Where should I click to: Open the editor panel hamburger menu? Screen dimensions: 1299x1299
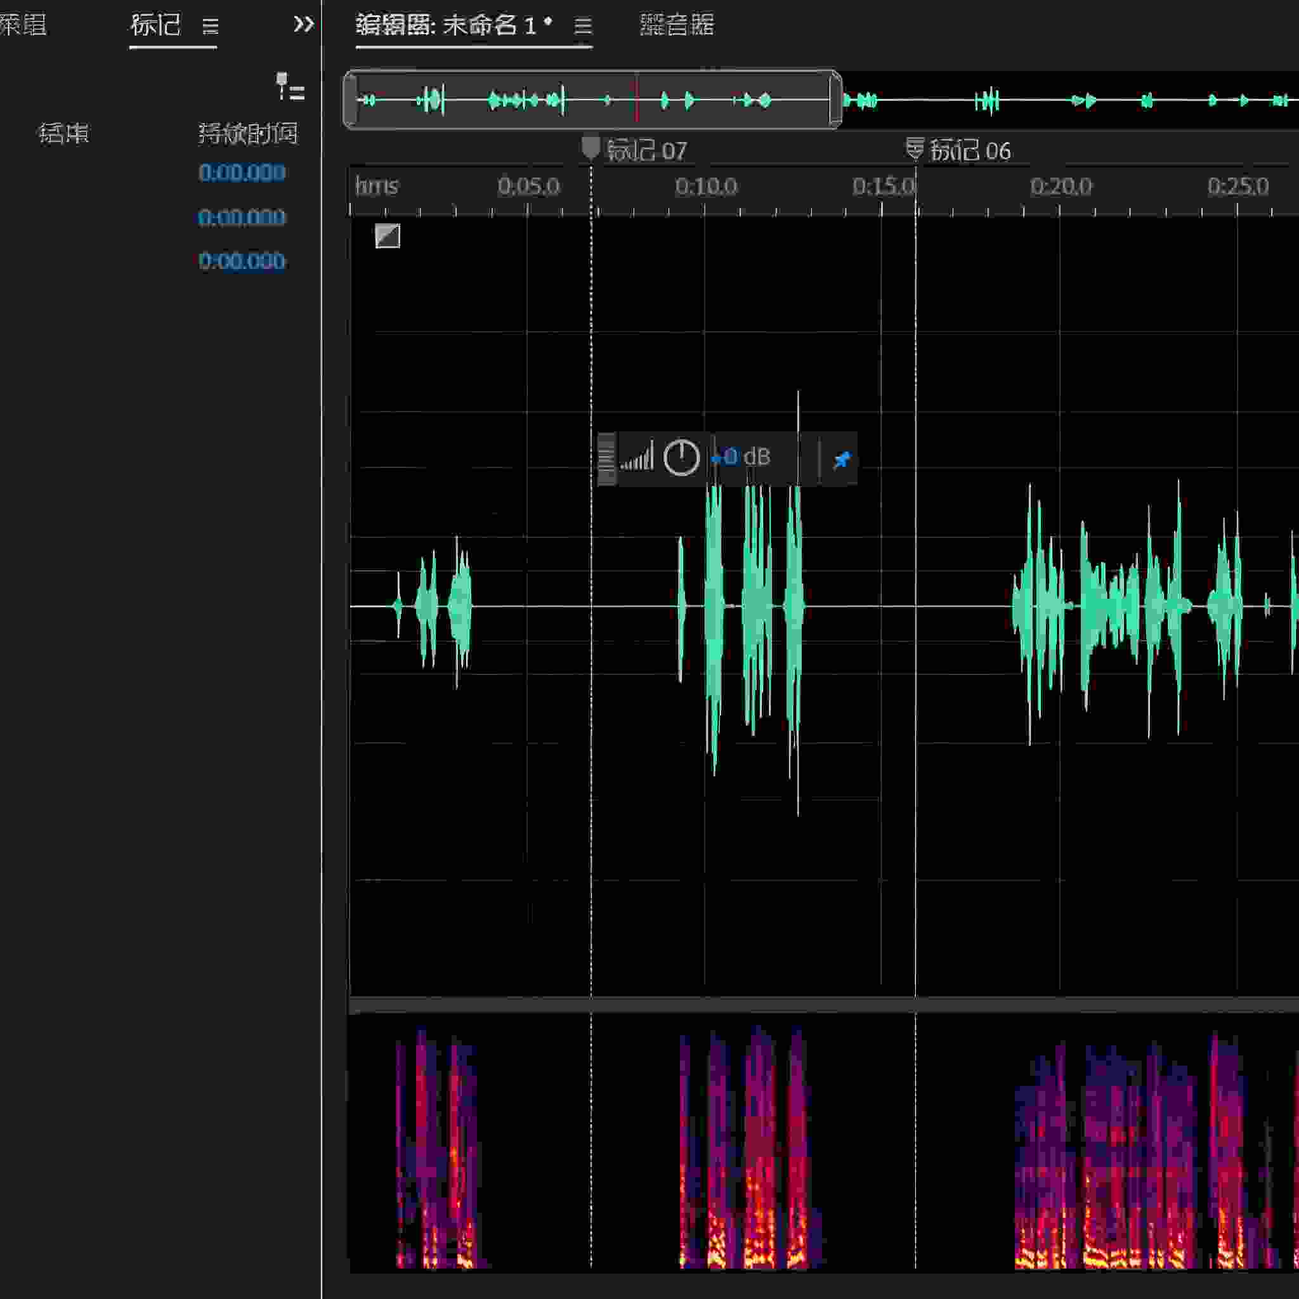click(x=583, y=26)
